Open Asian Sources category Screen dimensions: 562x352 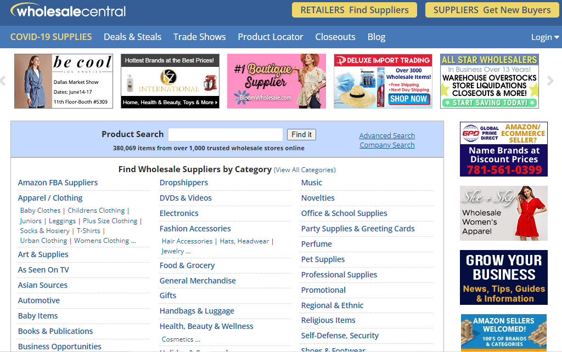[x=43, y=286]
